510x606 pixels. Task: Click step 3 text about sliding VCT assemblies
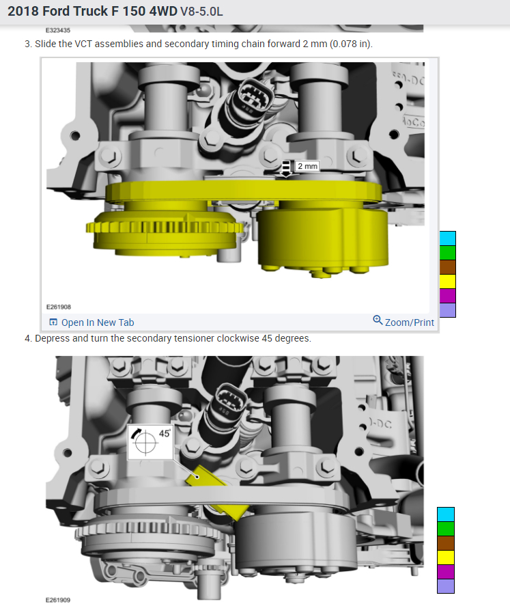click(199, 44)
